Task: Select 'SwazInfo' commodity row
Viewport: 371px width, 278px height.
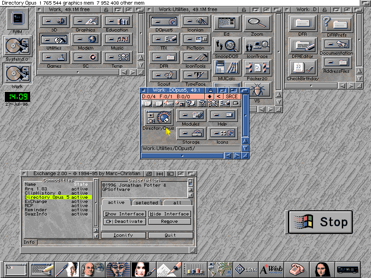Action: click(58, 214)
